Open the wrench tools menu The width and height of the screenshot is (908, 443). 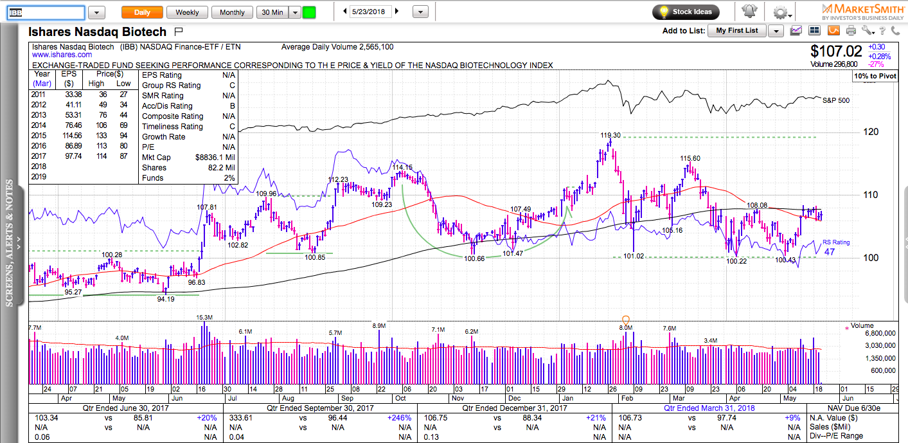point(868,30)
